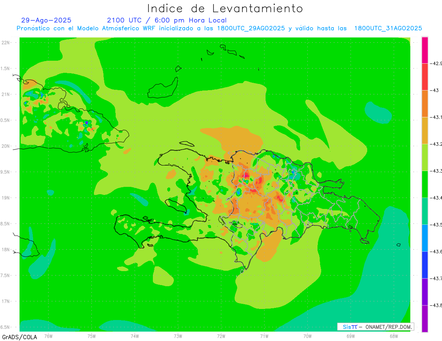This screenshot has width=442, height=341.
Task: Select the purple swatch below -43.7
Action: pos(425,292)
